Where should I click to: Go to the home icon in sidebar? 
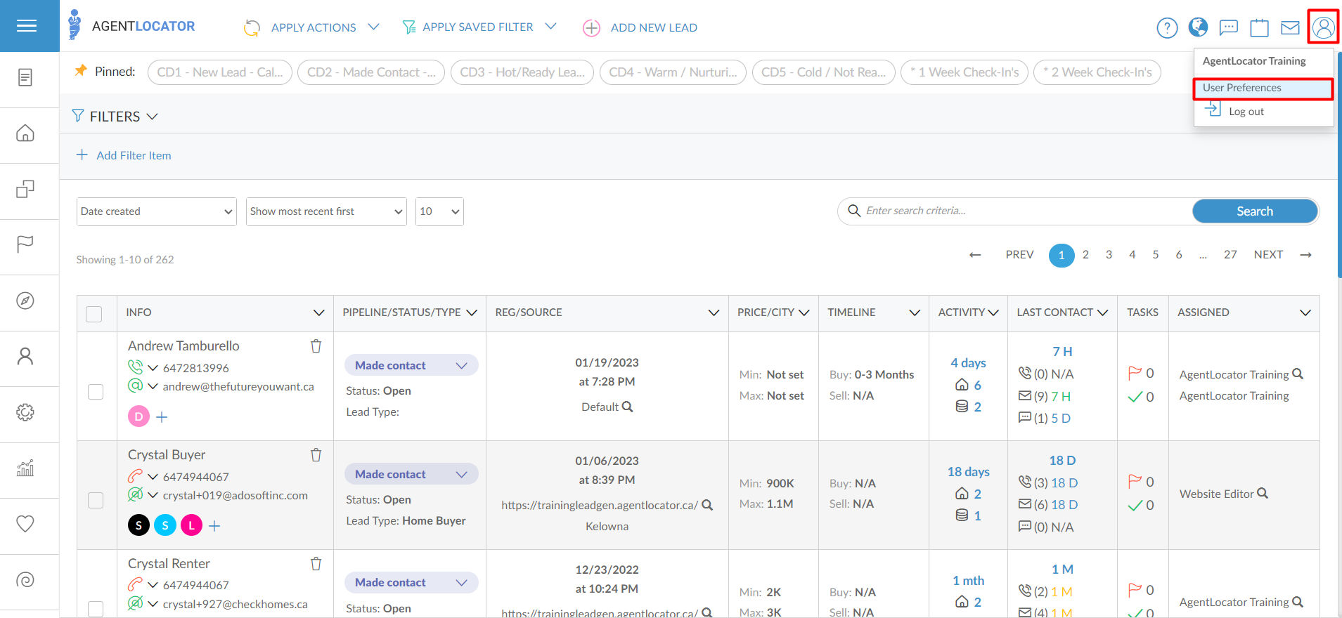pos(25,133)
